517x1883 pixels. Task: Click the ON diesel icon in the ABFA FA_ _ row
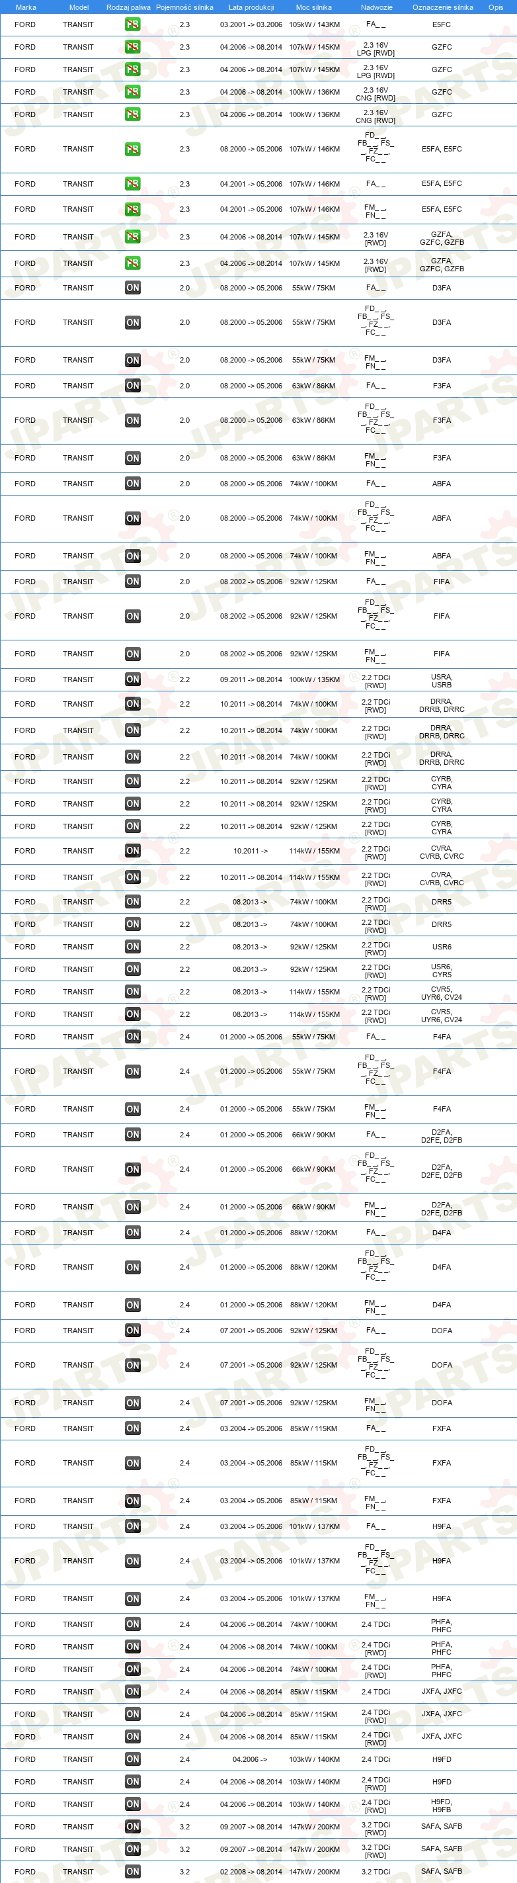132,484
